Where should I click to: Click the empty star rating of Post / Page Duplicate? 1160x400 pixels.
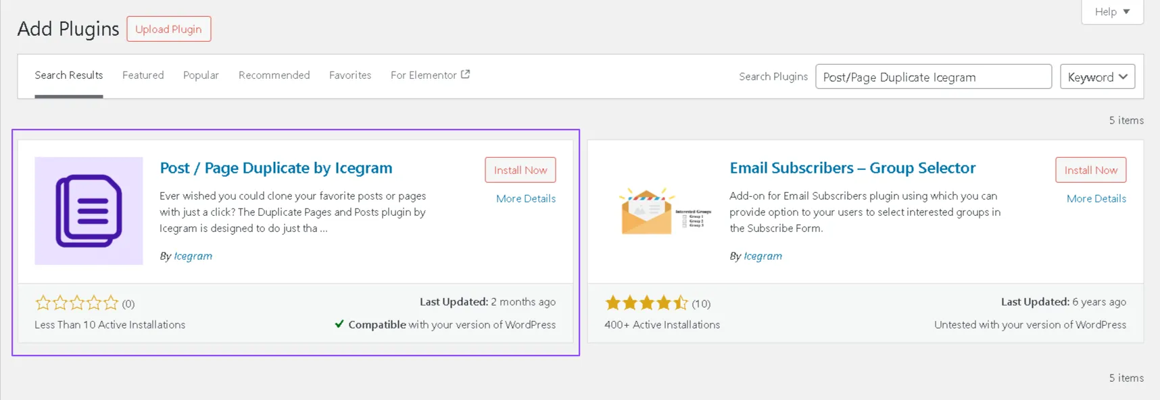pyautogui.click(x=76, y=303)
